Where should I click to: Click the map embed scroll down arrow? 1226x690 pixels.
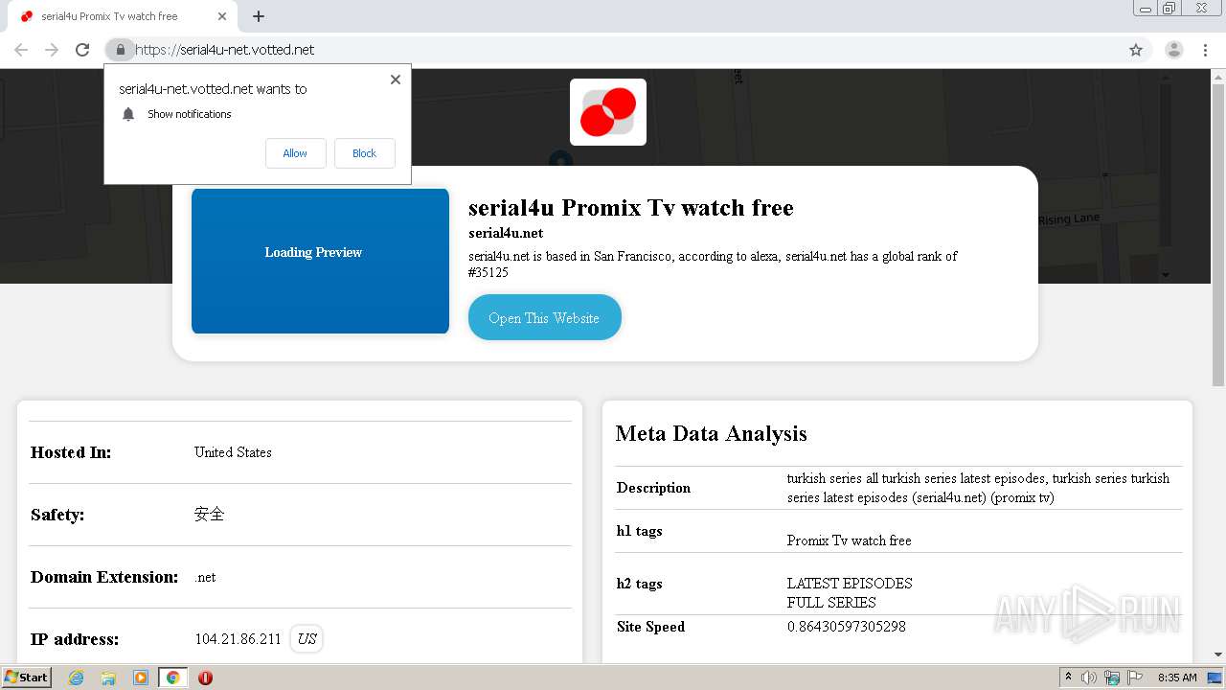coord(1166,275)
